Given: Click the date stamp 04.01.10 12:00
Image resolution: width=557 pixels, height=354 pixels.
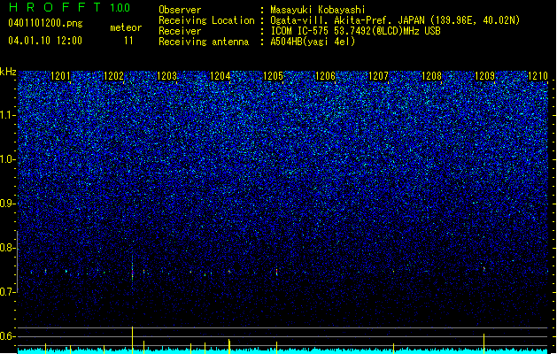Looking at the screenshot, I should pos(45,40).
